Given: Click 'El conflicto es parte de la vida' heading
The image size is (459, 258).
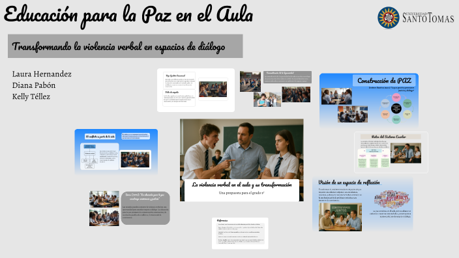Looking at the screenshot, I should (100, 137).
